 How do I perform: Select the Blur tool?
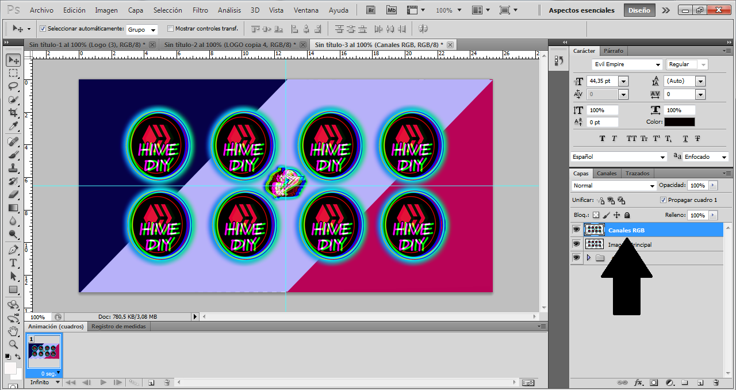coord(13,221)
